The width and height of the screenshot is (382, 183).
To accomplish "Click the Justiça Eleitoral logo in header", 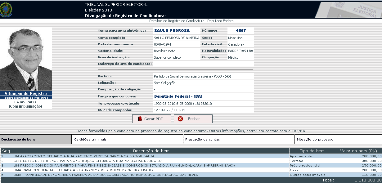I will [348, 10].
